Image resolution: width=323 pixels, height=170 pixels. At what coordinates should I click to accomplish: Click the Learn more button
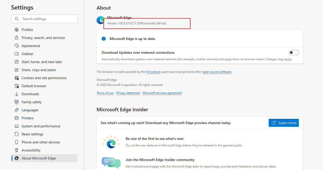click(284, 123)
